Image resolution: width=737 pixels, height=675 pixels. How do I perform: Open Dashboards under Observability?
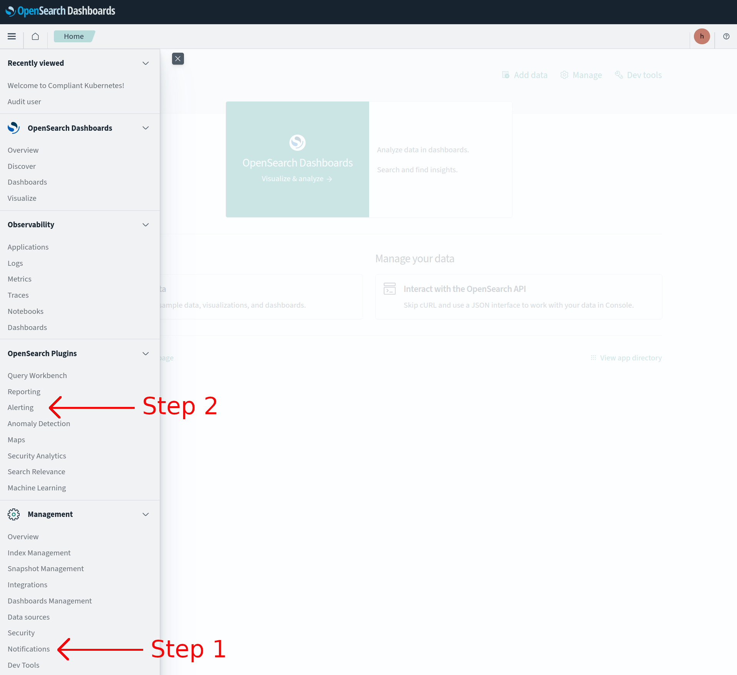27,327
